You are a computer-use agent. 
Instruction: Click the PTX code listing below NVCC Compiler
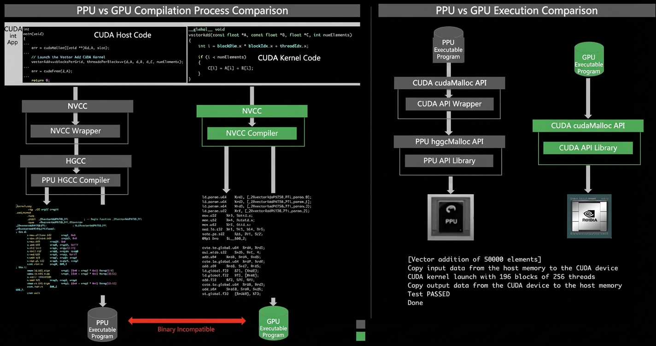pyautogui.click(x=257, y=245)
